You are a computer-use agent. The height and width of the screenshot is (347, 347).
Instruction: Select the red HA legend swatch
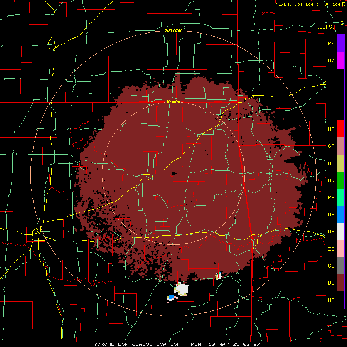point(340,129)
